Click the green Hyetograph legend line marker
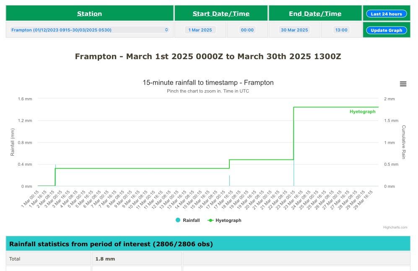 (x=210, y=220)
